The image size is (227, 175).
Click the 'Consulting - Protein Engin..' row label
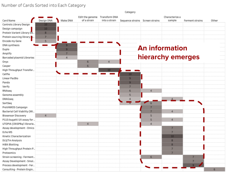click(18, 169)
